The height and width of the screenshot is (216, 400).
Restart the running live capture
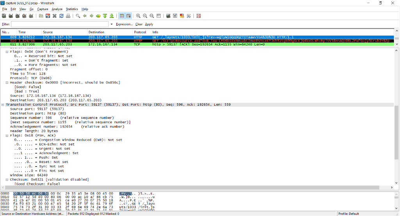31,16
